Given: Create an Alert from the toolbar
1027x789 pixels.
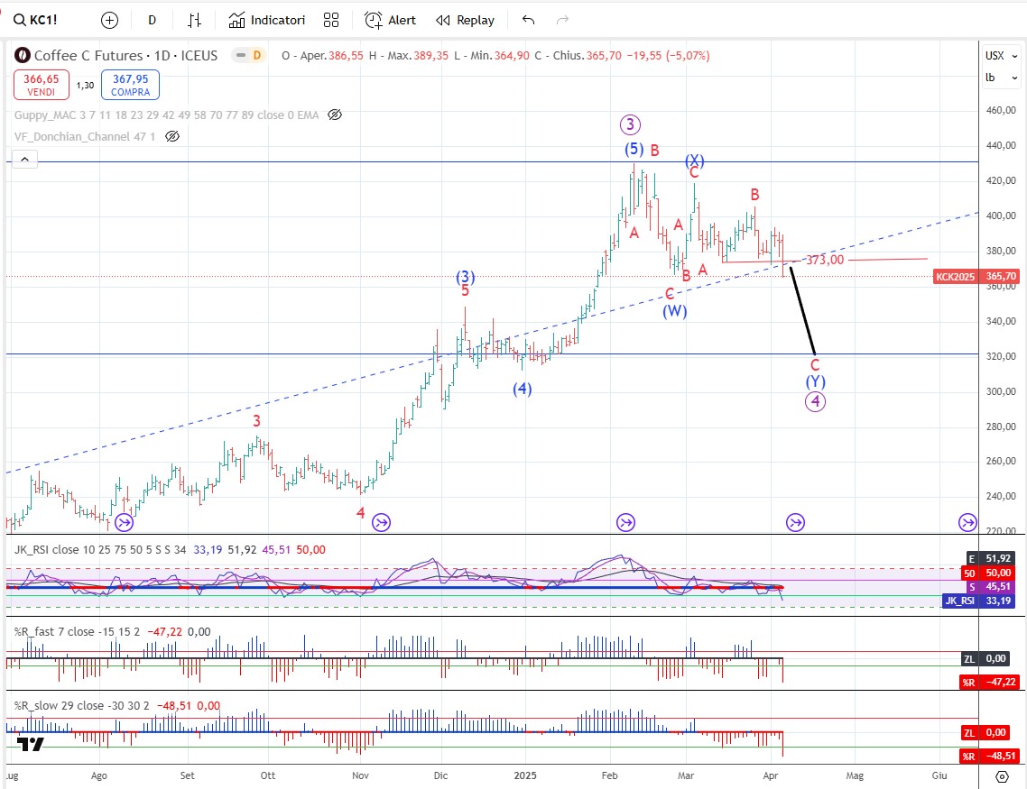Looking at the screenshot, I should point(391,20).
